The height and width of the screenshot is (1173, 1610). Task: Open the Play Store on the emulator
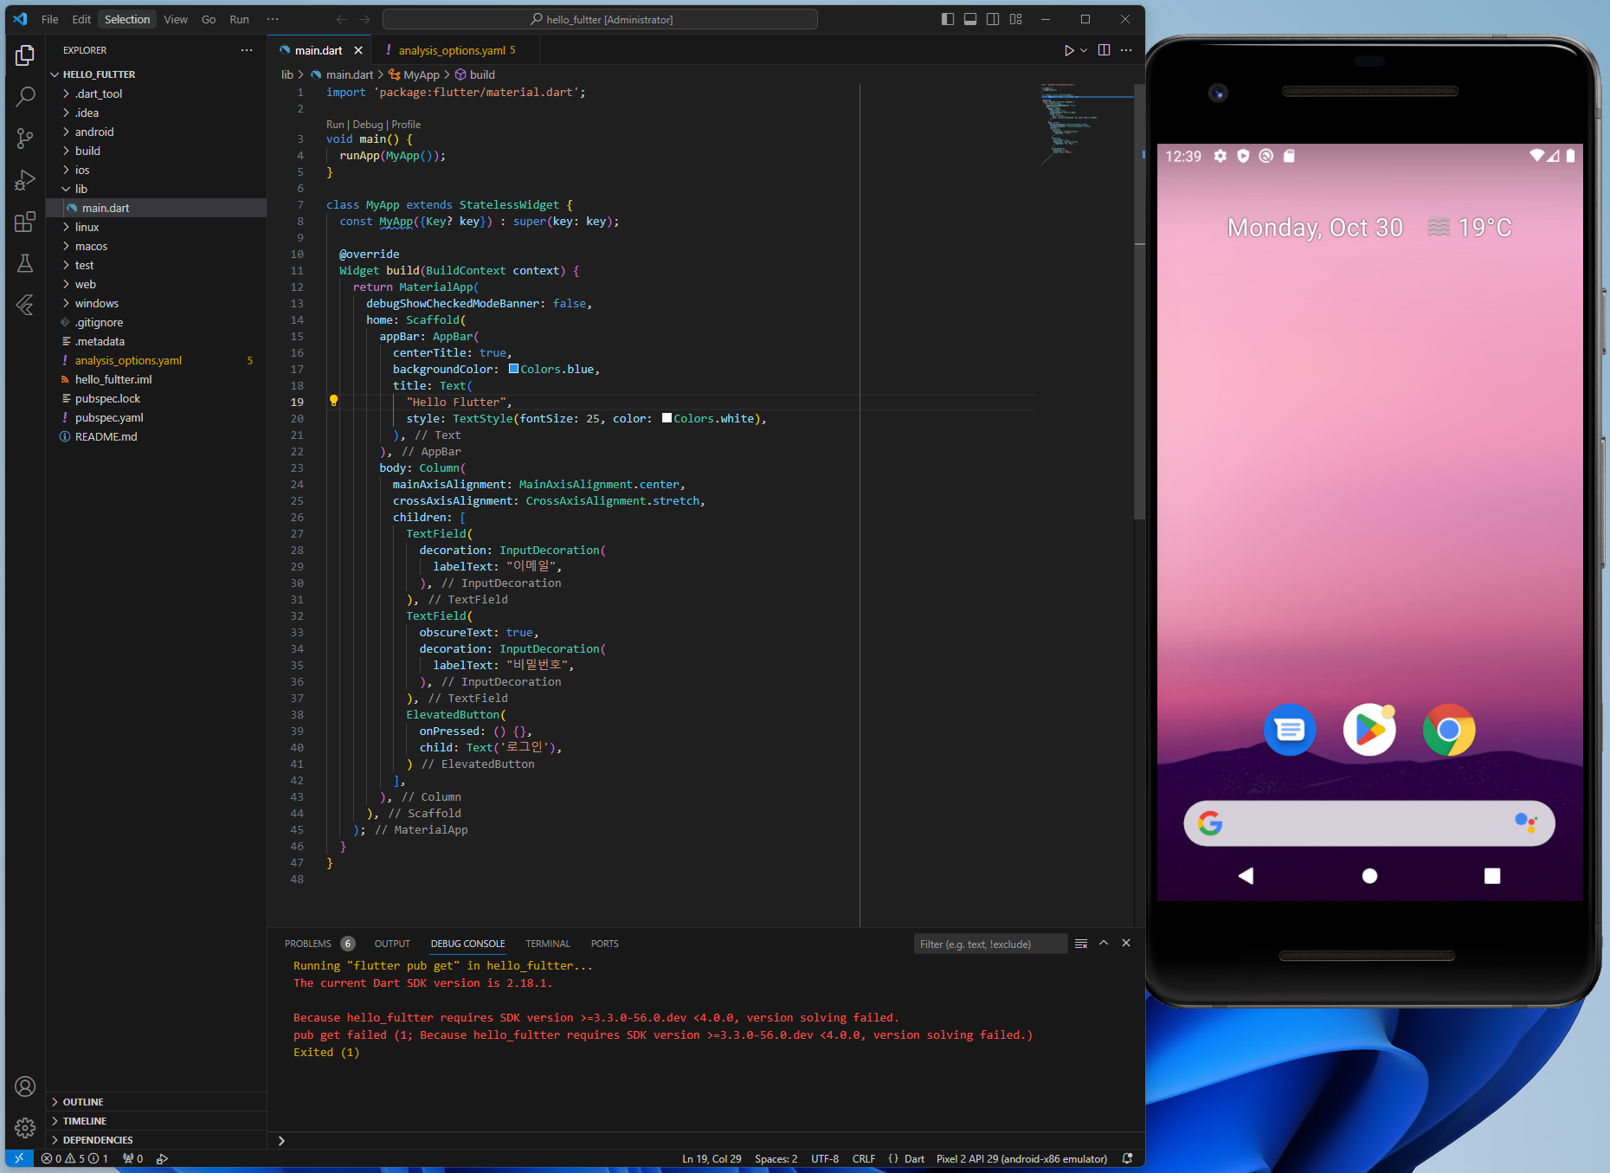[1369, 730]
